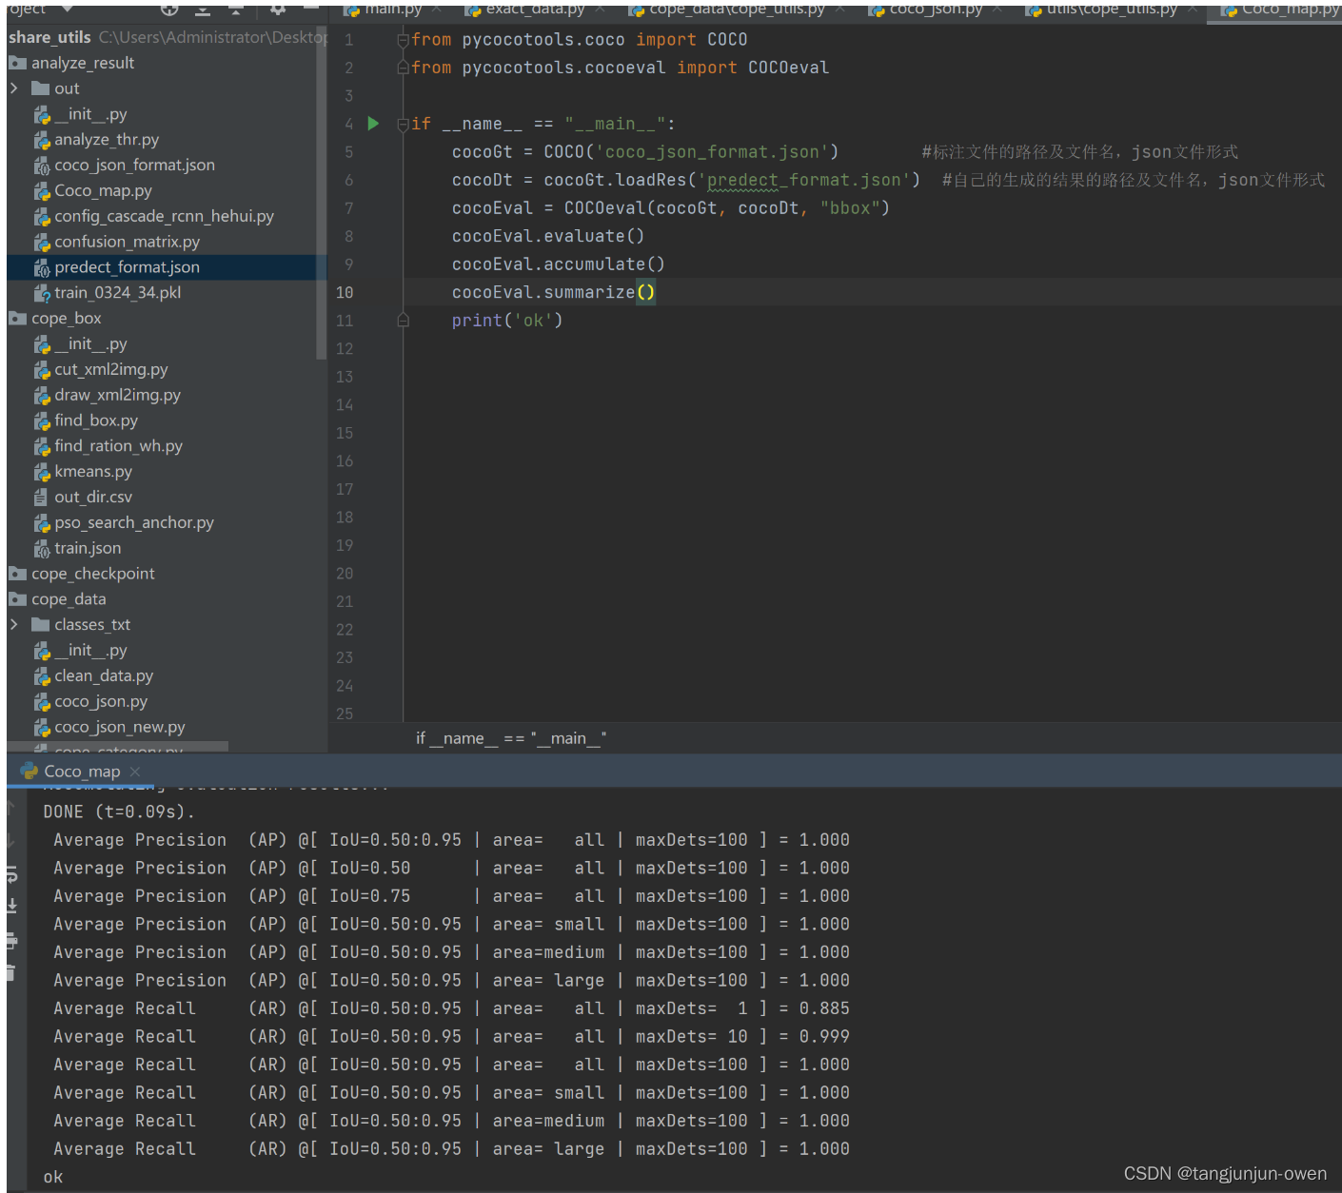The height and width of the screenshot is (1193, 1342).
Task: Select the cope_checkpoint folder
Action: (x=92, y=574)
